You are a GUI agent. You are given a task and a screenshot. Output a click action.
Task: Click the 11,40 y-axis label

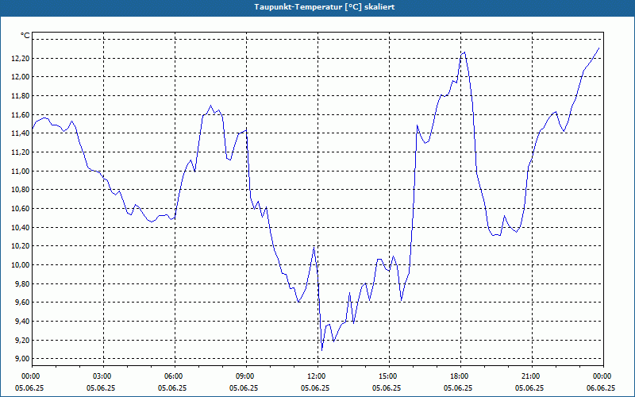[x=21, y=133]
